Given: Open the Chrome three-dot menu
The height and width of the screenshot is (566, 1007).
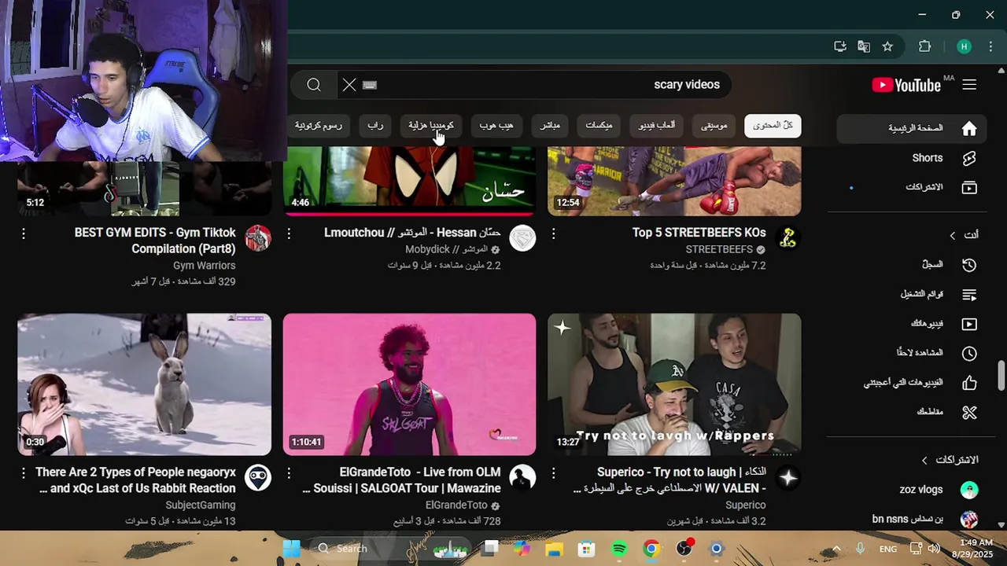Looking at the screenshot, I should point(990,46).
